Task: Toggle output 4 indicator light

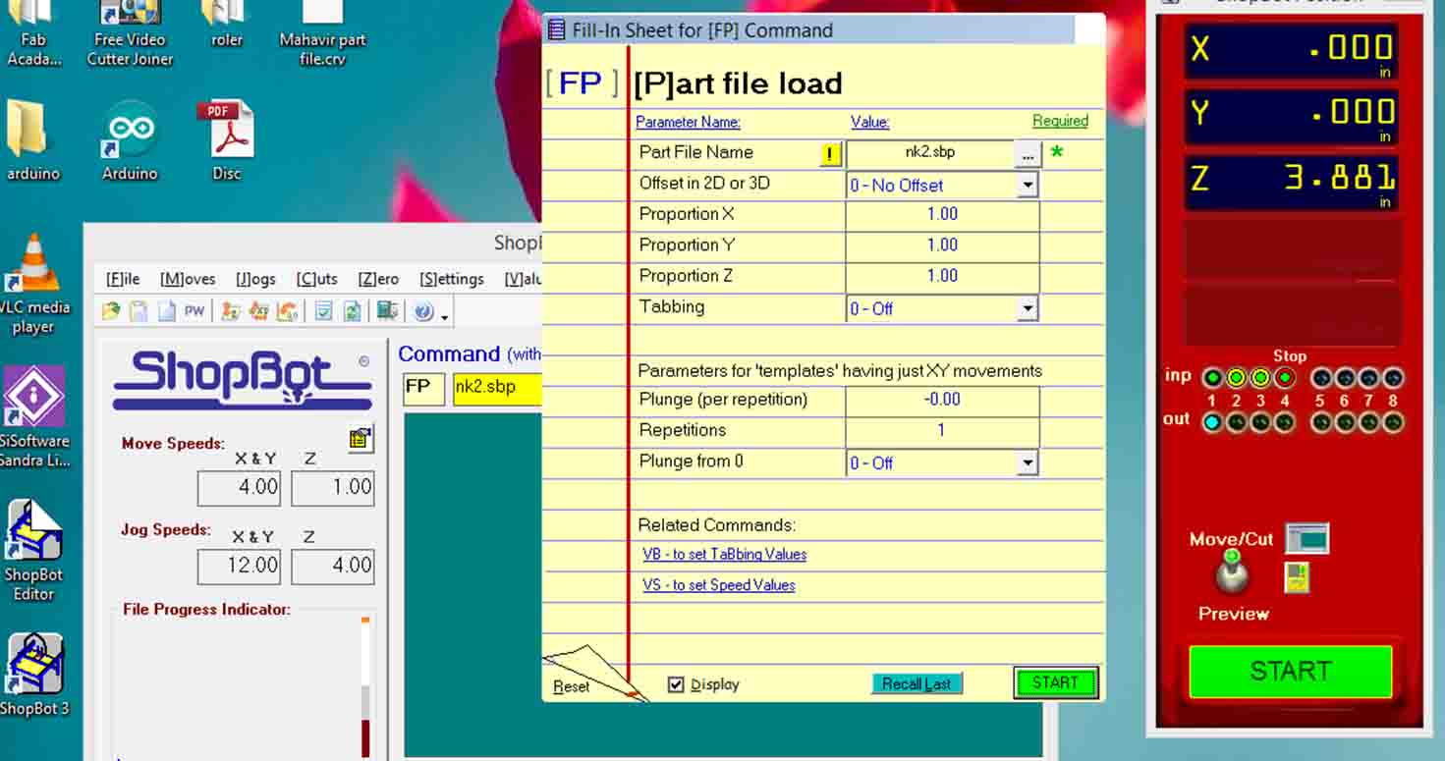Action: [1285, 422]
